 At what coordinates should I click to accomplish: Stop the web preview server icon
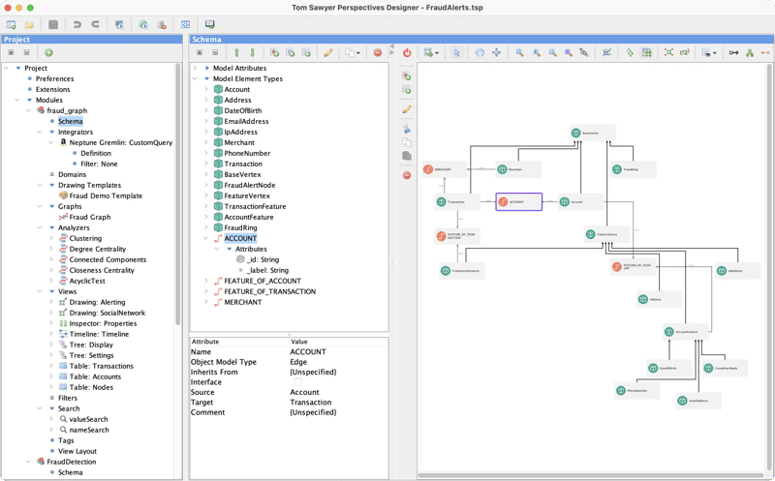pos(162,24)
